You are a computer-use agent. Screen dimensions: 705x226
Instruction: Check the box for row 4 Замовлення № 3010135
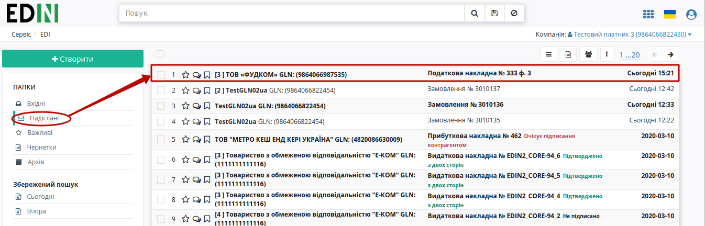click(161, 121)
